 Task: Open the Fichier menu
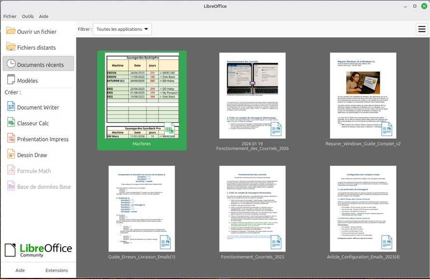10,16
